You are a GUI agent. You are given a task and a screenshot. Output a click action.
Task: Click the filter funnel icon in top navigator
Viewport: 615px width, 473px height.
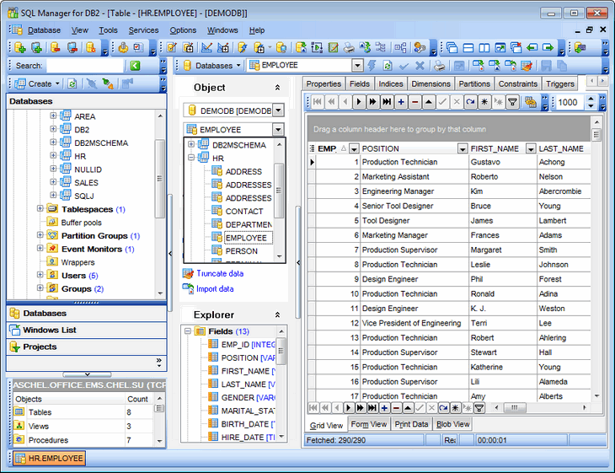[x=512, y=102]
